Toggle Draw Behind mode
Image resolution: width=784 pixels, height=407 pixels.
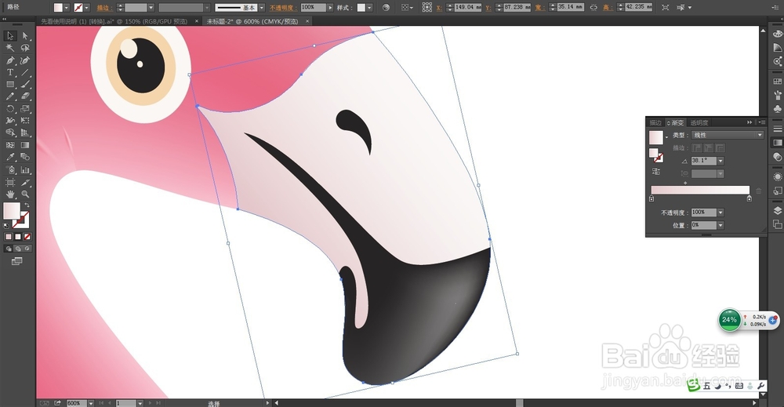pos(18,249)
